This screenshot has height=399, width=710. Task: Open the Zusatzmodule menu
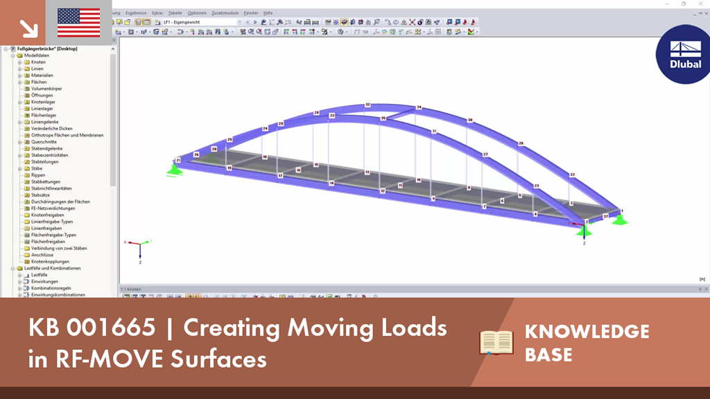coord(225,13)
